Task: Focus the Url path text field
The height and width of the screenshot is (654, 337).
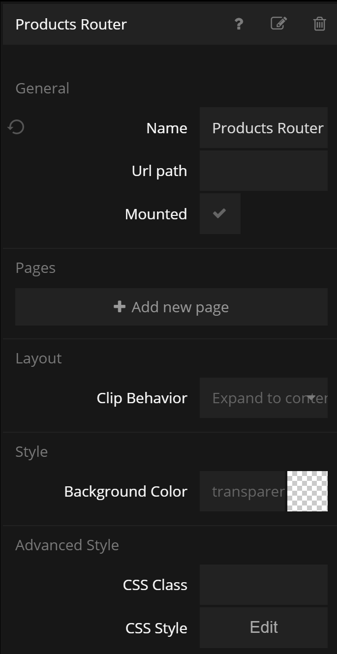Action: [x=263, y=171]
